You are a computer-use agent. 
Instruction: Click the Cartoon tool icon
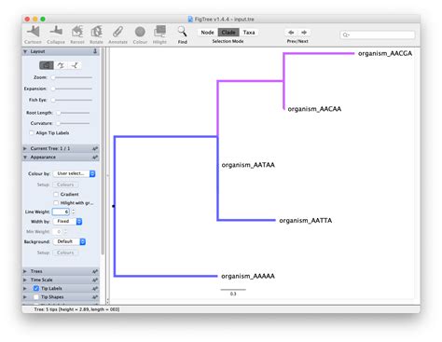[x=34, y=32]
